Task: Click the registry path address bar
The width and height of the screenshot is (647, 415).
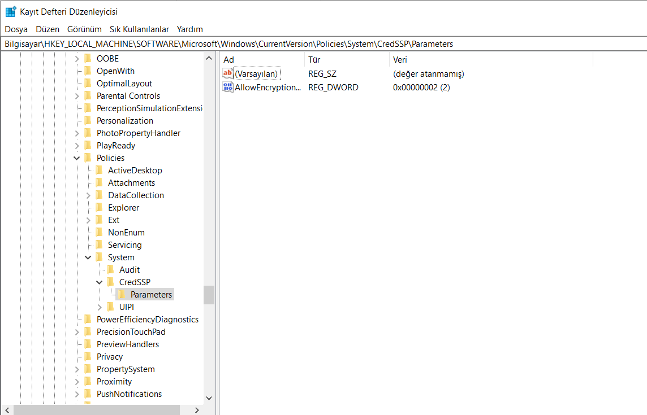Action: [323, 43]
